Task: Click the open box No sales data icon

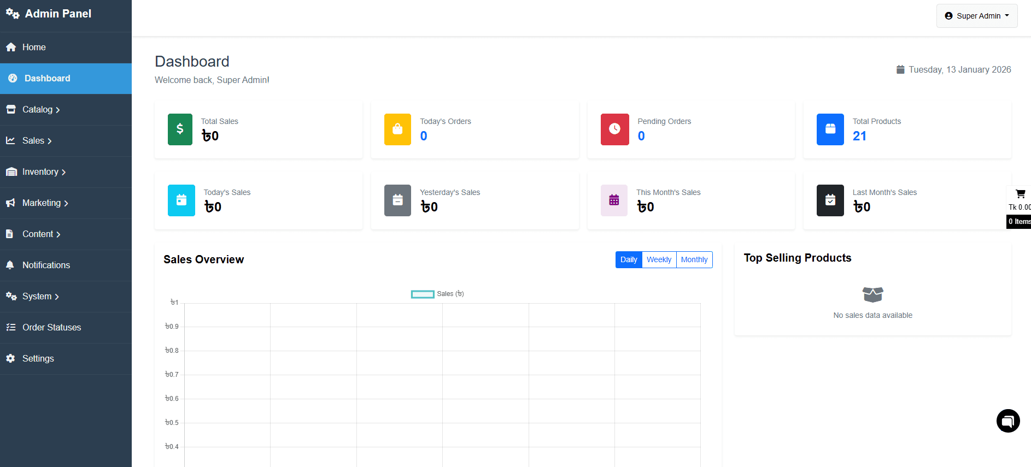Action: coord(873,294)
